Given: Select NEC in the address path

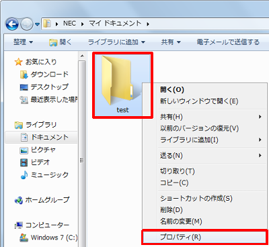Looking at the screenshot, I should [x=69, y=23].
